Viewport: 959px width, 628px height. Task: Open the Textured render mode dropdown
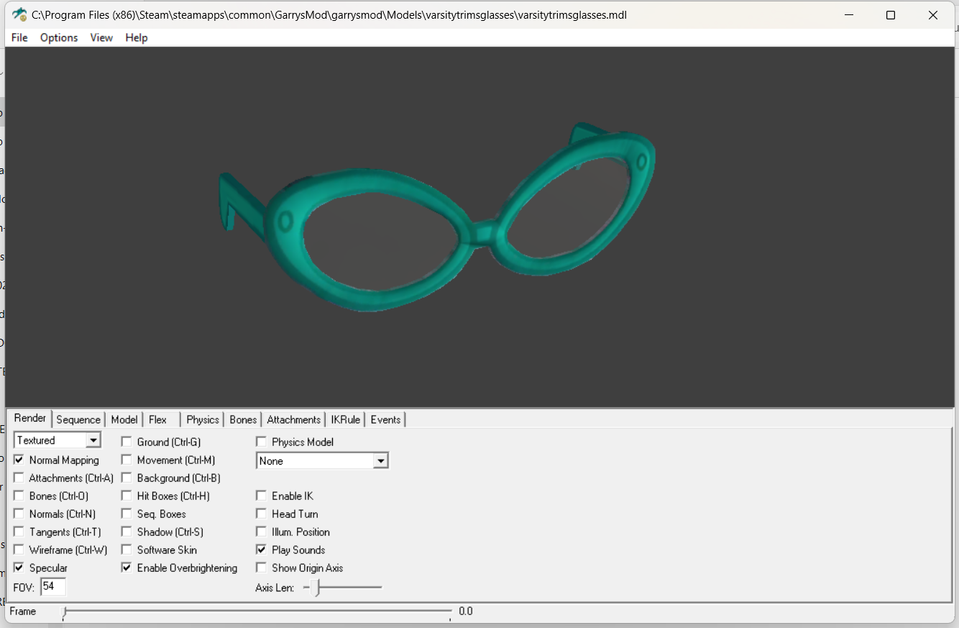(x=93, y=440)
